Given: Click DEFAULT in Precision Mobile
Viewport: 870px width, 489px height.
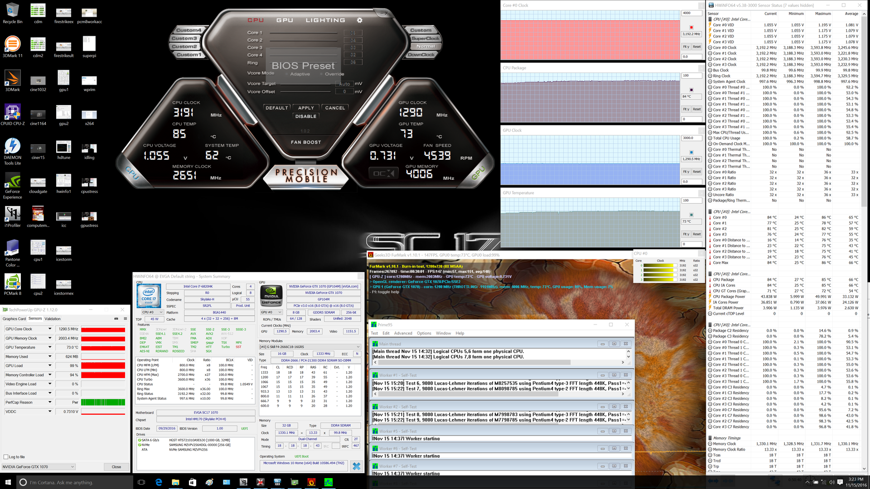Looking at the screenshot, I should [x=277, y=108].
